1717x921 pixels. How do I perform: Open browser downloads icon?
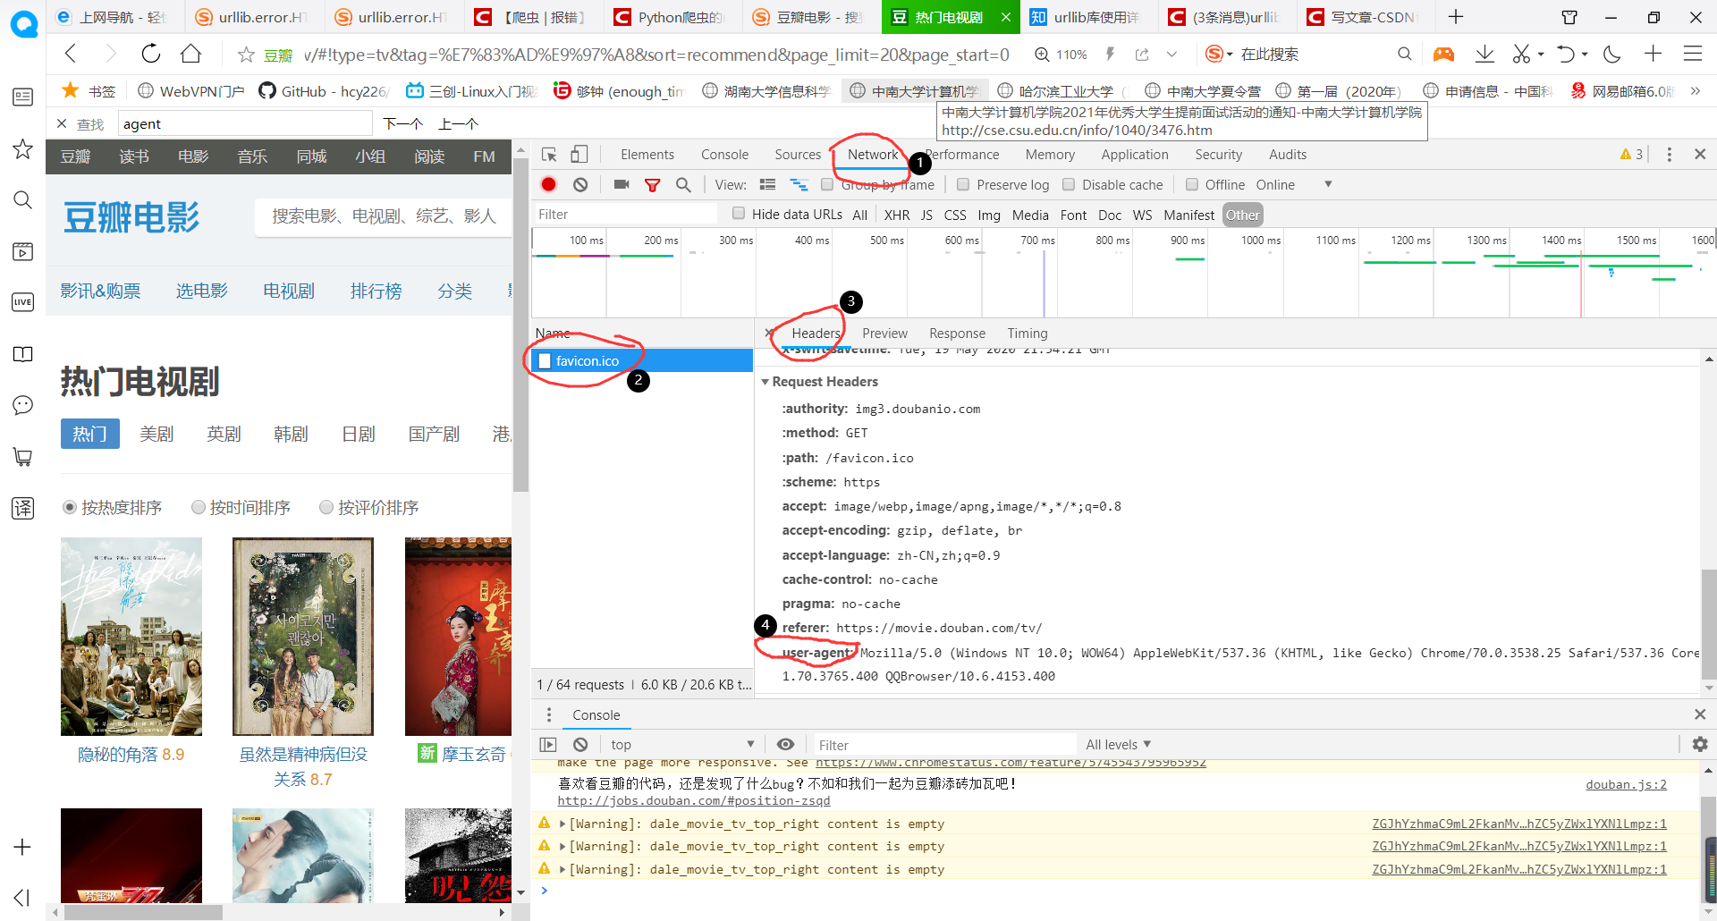[x=1484, y=54]
